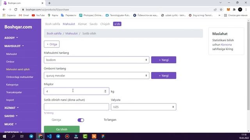Open Figma from the taskbar
This screenshot has width=250, height=140.
pyautogui.click(x=103, y=136)
